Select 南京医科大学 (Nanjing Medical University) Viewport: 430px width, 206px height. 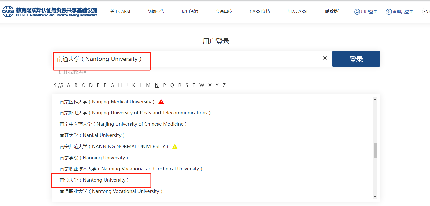pos(107,102)
